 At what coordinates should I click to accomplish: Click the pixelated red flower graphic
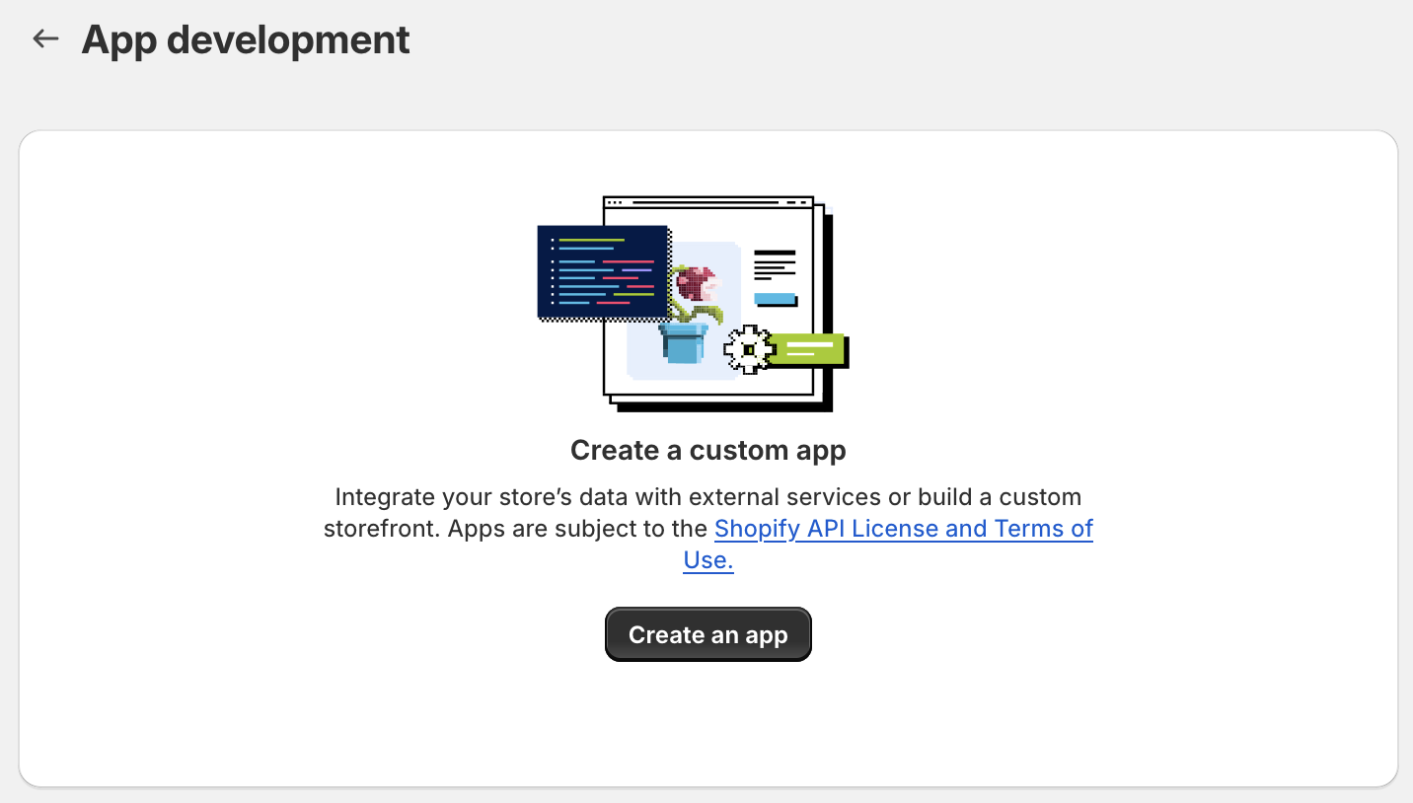(x=697, y=284)
